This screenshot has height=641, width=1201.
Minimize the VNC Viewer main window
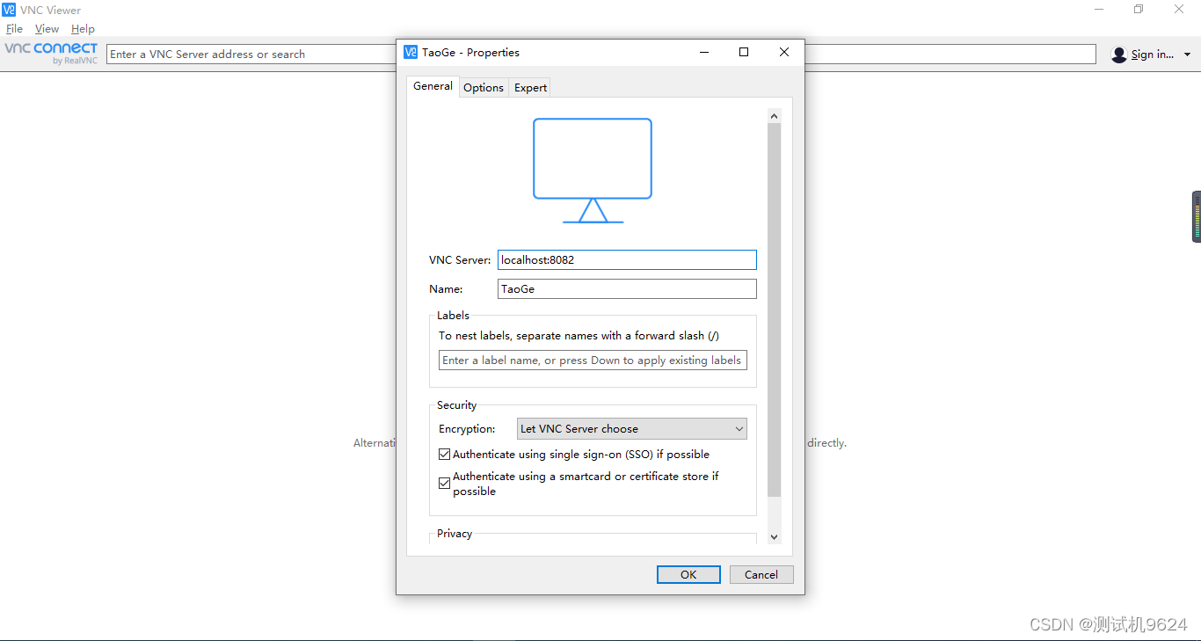1099,10
